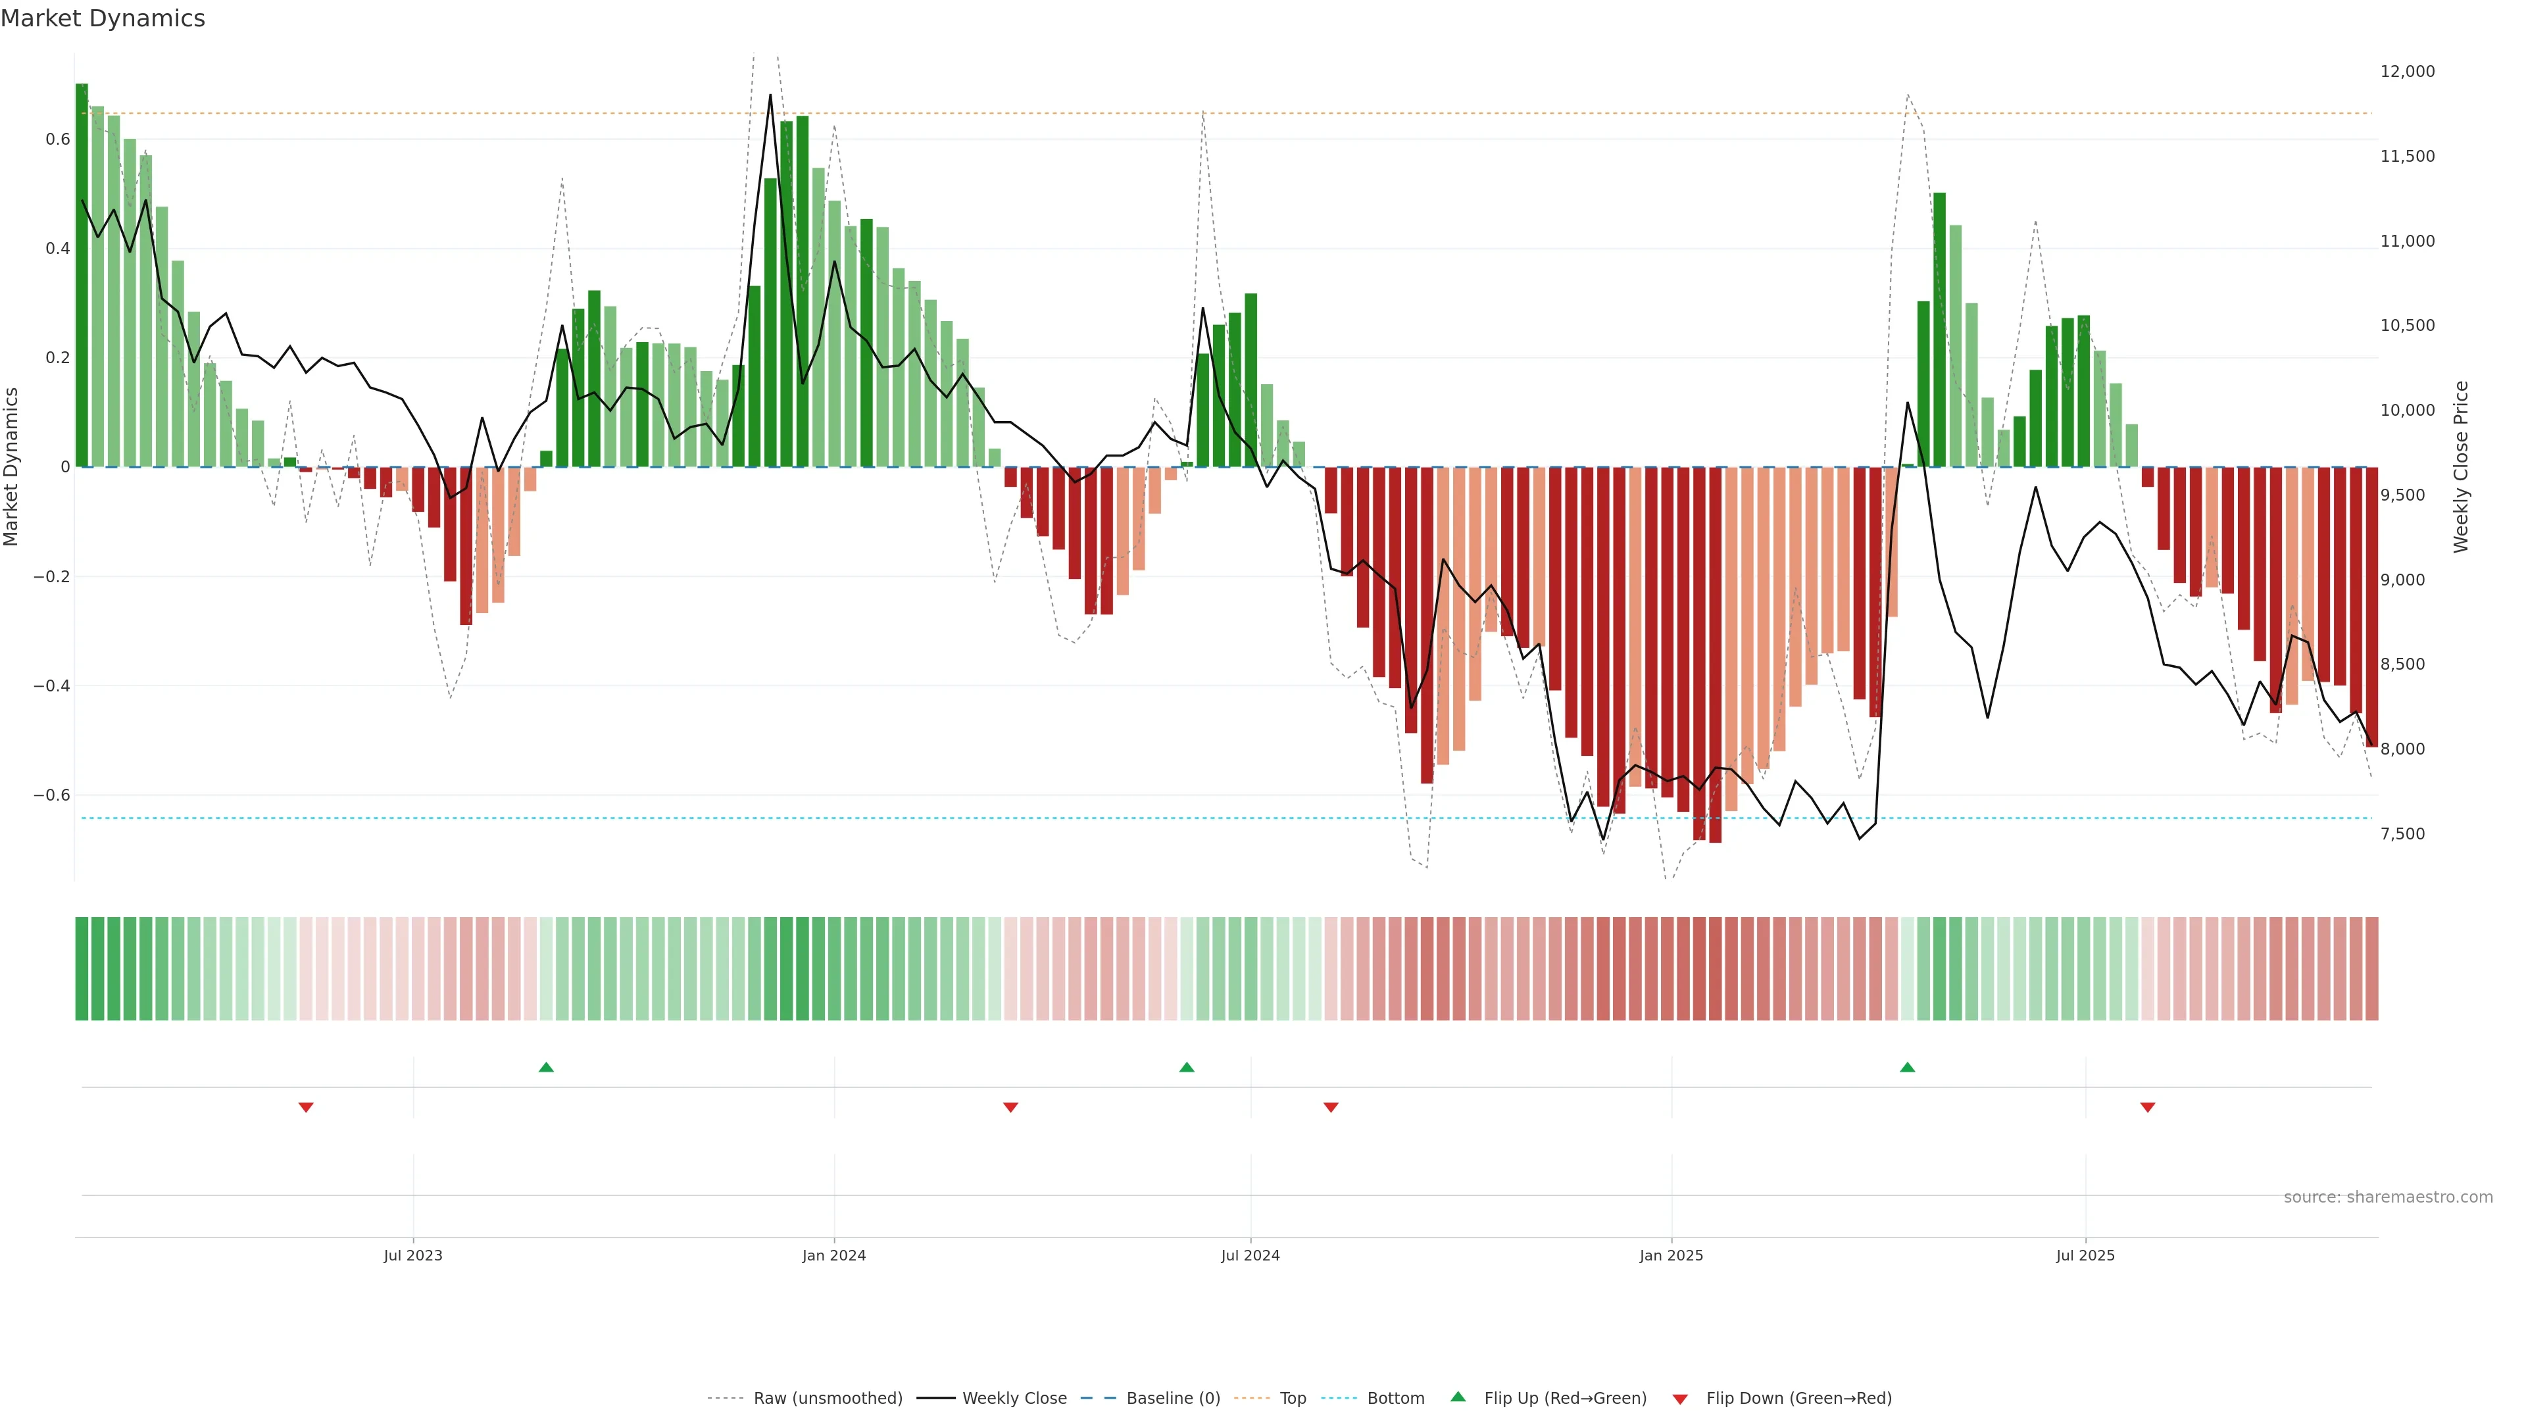Image resolution: width=2526 pixels, height=1421 pixels.
Task: Click the red flip-down marker after Jul 2024
Action: point(1331,1107)
